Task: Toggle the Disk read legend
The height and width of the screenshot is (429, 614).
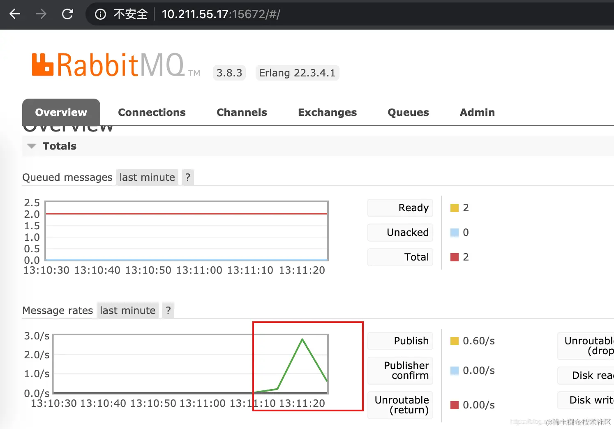Action: pyautogui.click(x=586, y=375)
